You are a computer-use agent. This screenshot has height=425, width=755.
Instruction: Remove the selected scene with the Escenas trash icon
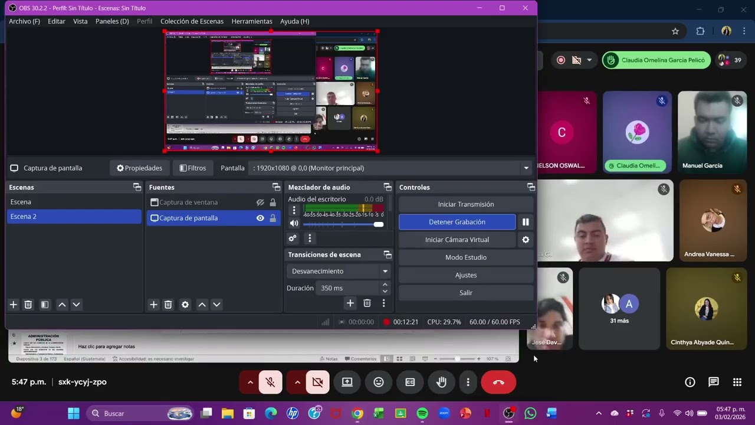click(28, 305)
